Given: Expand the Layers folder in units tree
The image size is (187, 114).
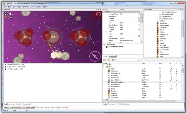Looking at the screenshot, I should 104,100.
